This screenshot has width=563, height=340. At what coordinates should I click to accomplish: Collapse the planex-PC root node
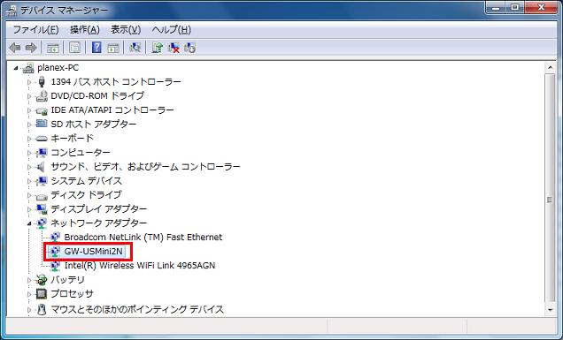[16, 68]
